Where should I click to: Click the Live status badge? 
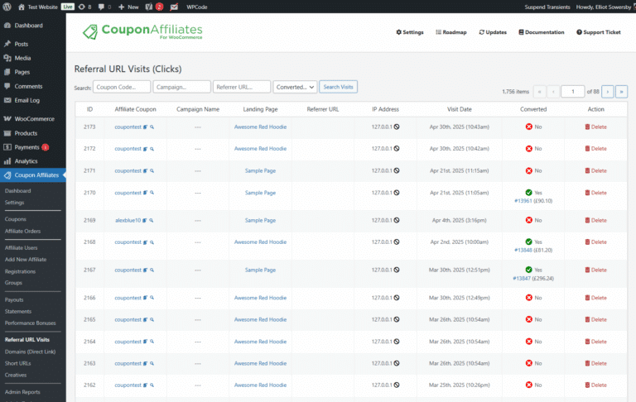(68, 7)
